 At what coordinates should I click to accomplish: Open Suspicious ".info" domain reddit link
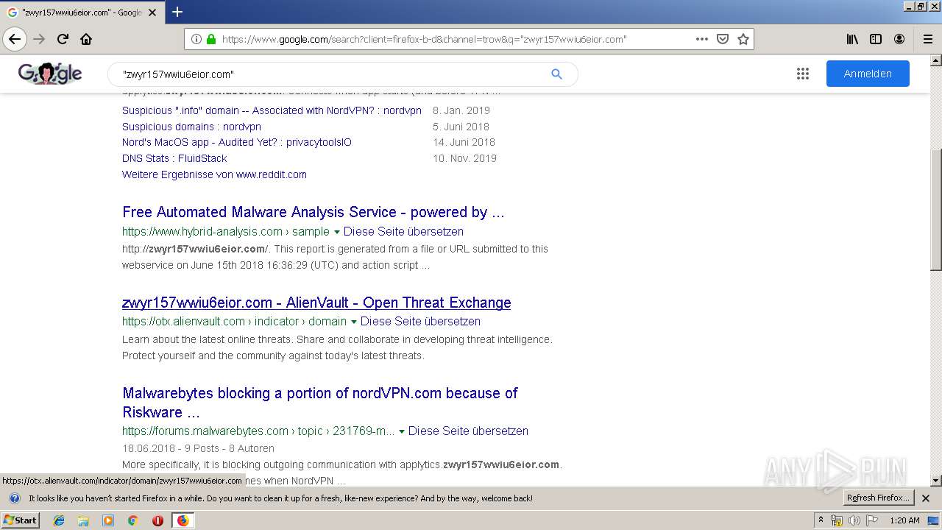point(272,110)
